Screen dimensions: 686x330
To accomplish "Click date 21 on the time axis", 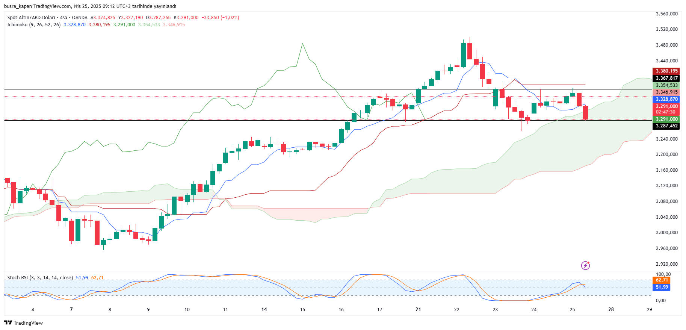I will point(418,310).
